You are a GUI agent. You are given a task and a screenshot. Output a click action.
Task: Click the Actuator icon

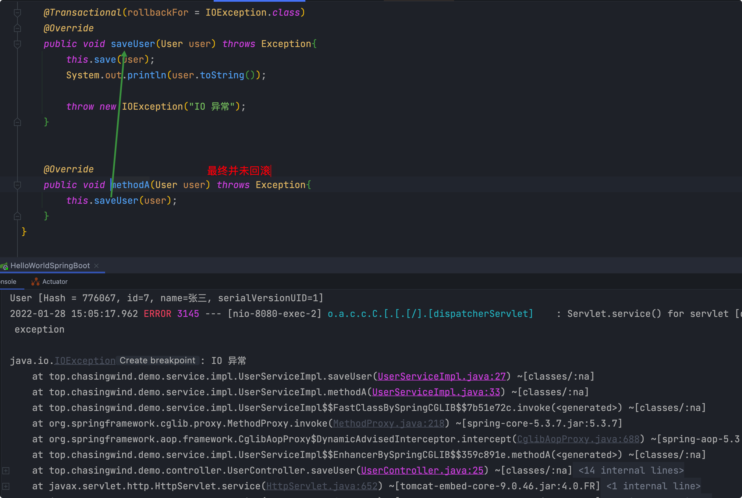tap(35, 282)
